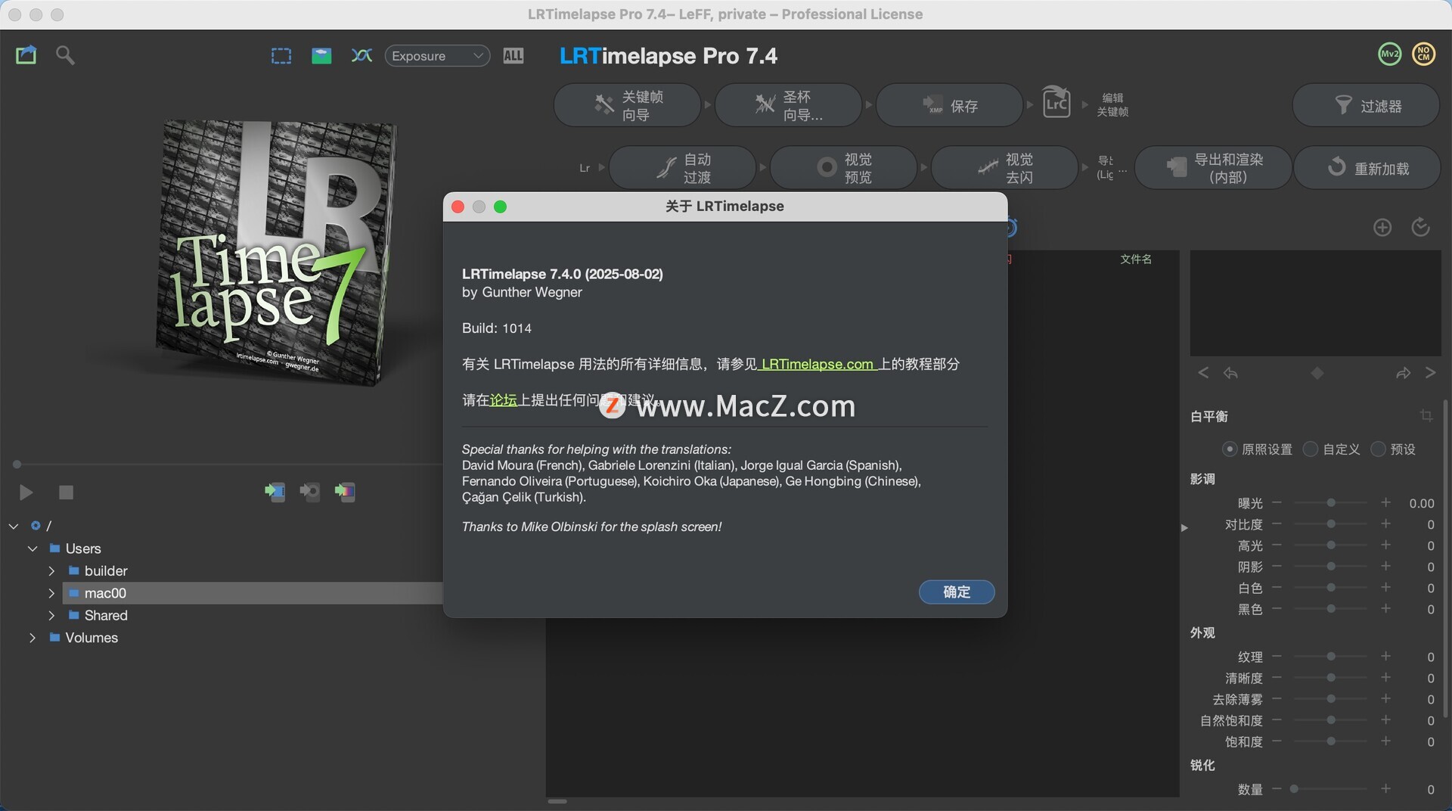
Task: Expand the Volumes folder chevron
Action: pos(33,638)
